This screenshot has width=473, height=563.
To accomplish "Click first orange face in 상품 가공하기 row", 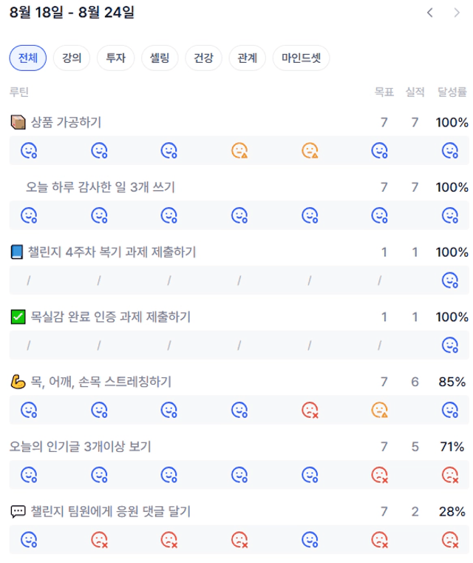I will pos(239,150).
